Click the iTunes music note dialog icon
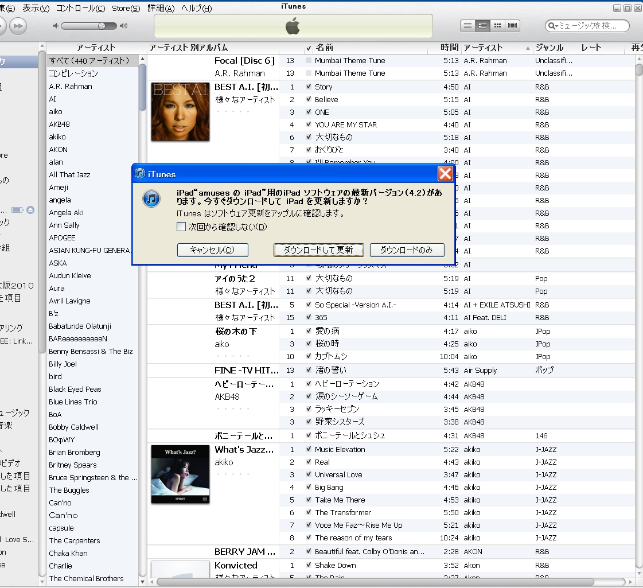This screenshot has height=588, width=643. click(151, 199)
